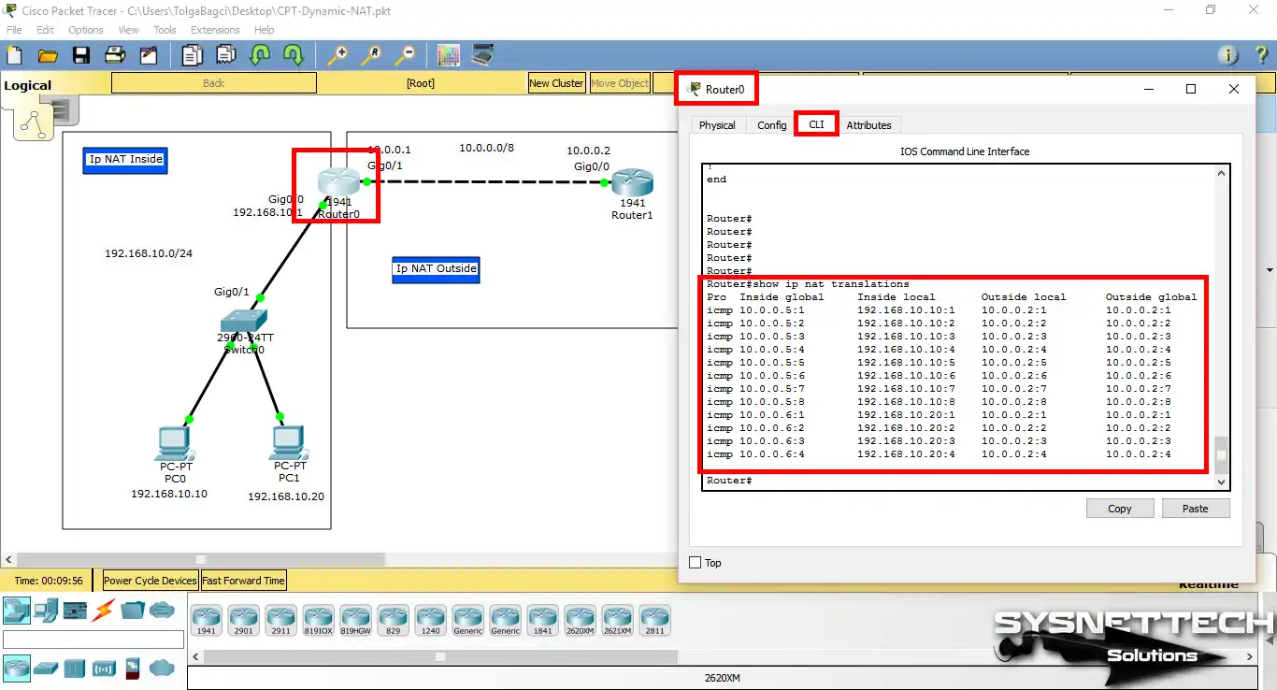Image resolution: width=1277 pixels, height=690 pixels.
Task: Click the Power Cycle Devices button
Action: pos(150,581)
